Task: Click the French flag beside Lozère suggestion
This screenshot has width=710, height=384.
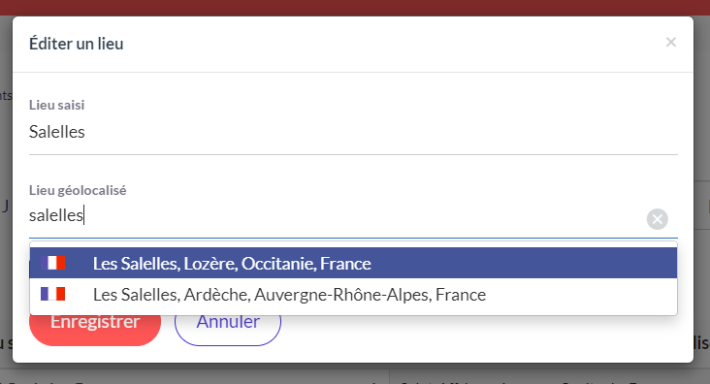Action: pyautogui.click(x=53, y=263)
